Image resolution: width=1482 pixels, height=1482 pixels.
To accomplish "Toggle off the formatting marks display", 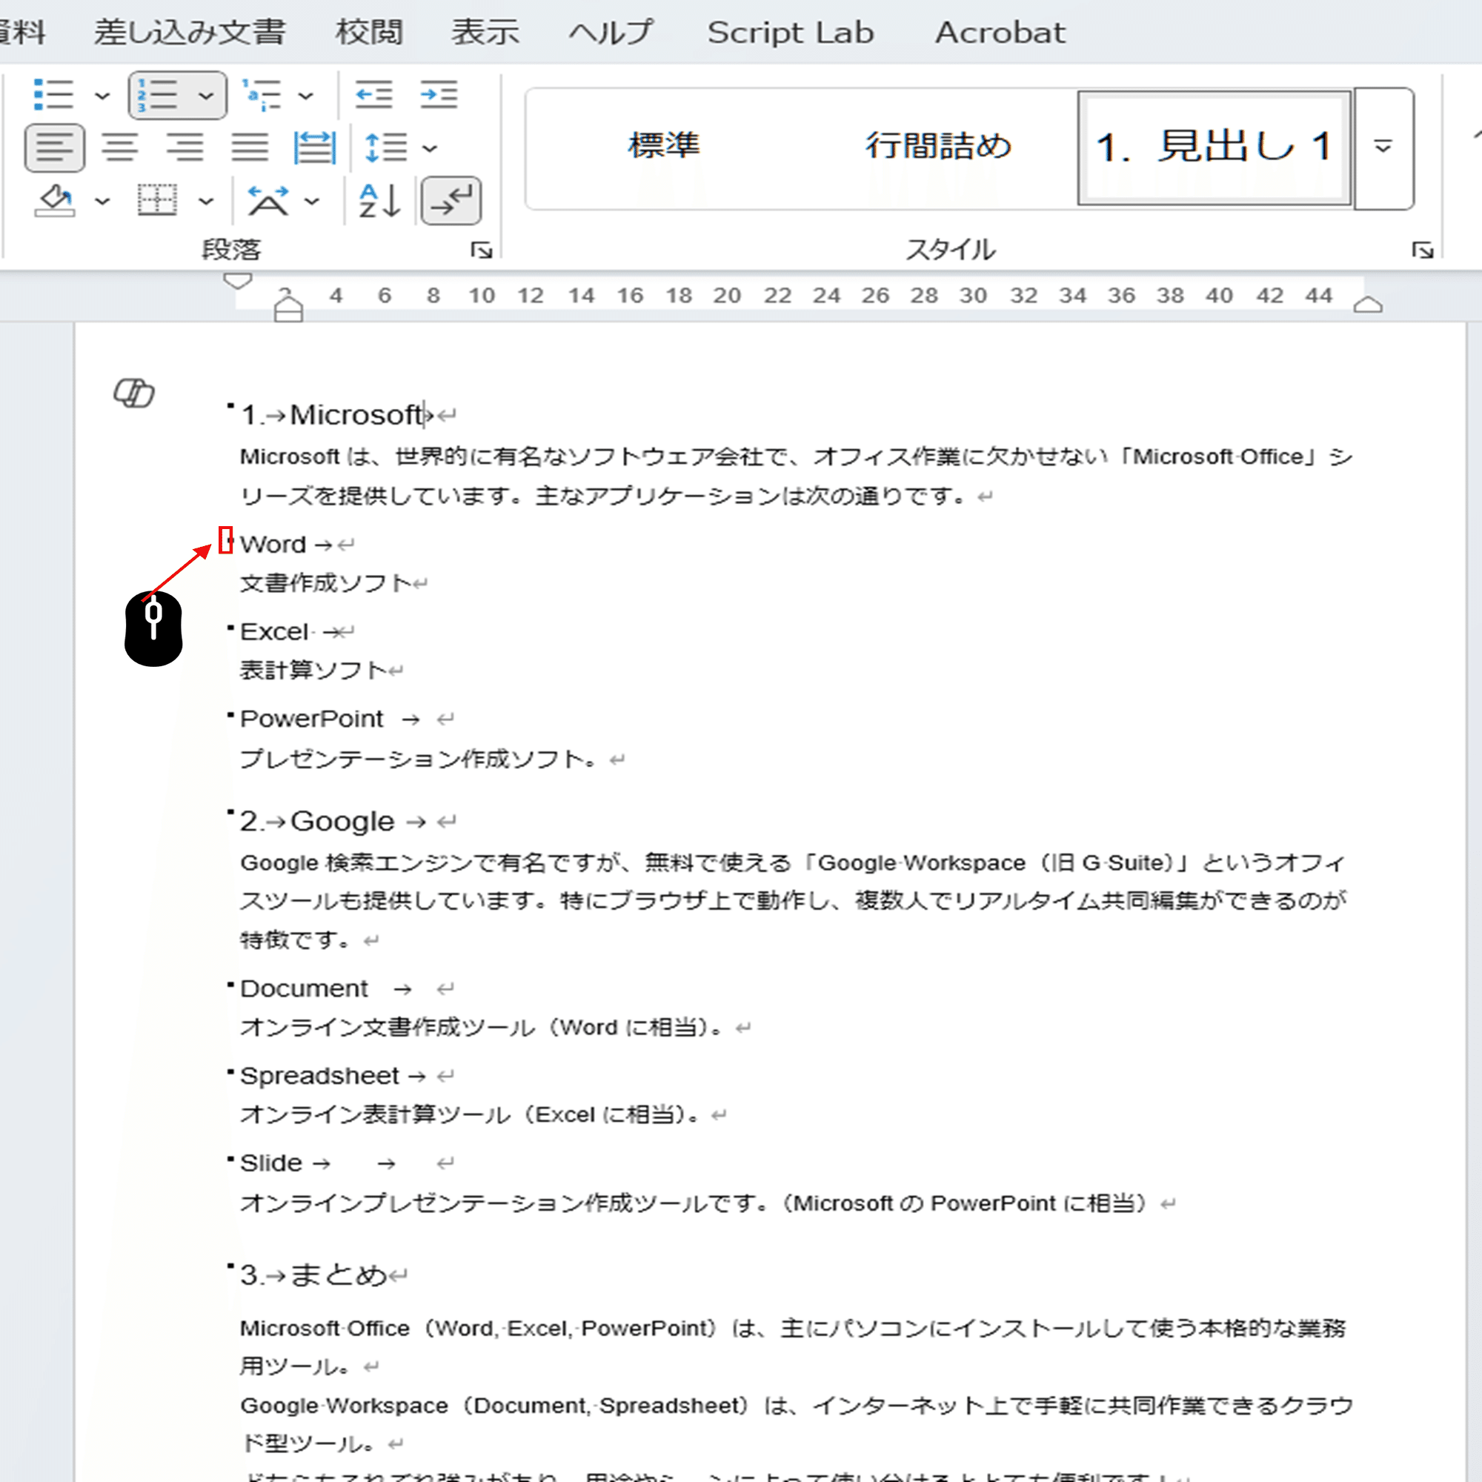I will pyautogui.click(x=451, y=201).
